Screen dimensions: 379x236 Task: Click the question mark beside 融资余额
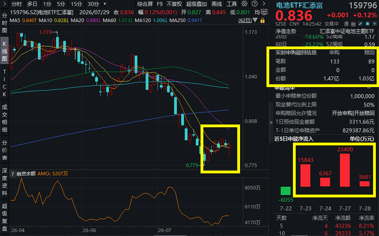[13, 174]
